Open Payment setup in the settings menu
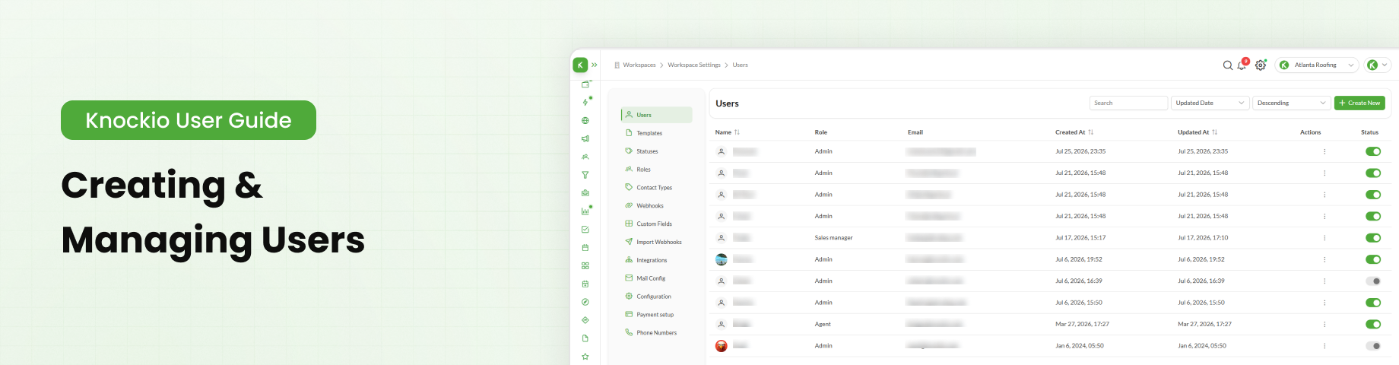The image size is (1399, 365). (x=657, y=315)
